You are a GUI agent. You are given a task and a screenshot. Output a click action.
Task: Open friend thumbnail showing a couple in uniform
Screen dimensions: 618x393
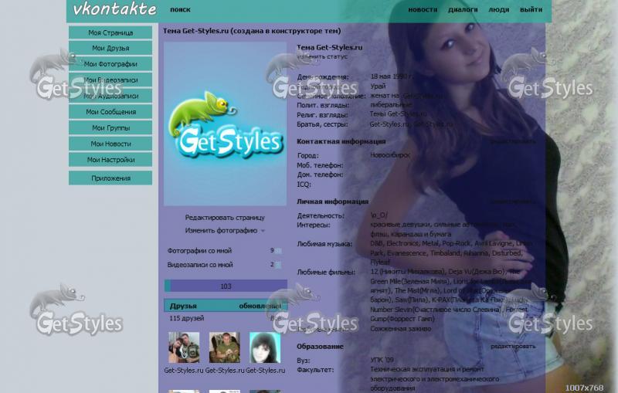pos(184,347)
